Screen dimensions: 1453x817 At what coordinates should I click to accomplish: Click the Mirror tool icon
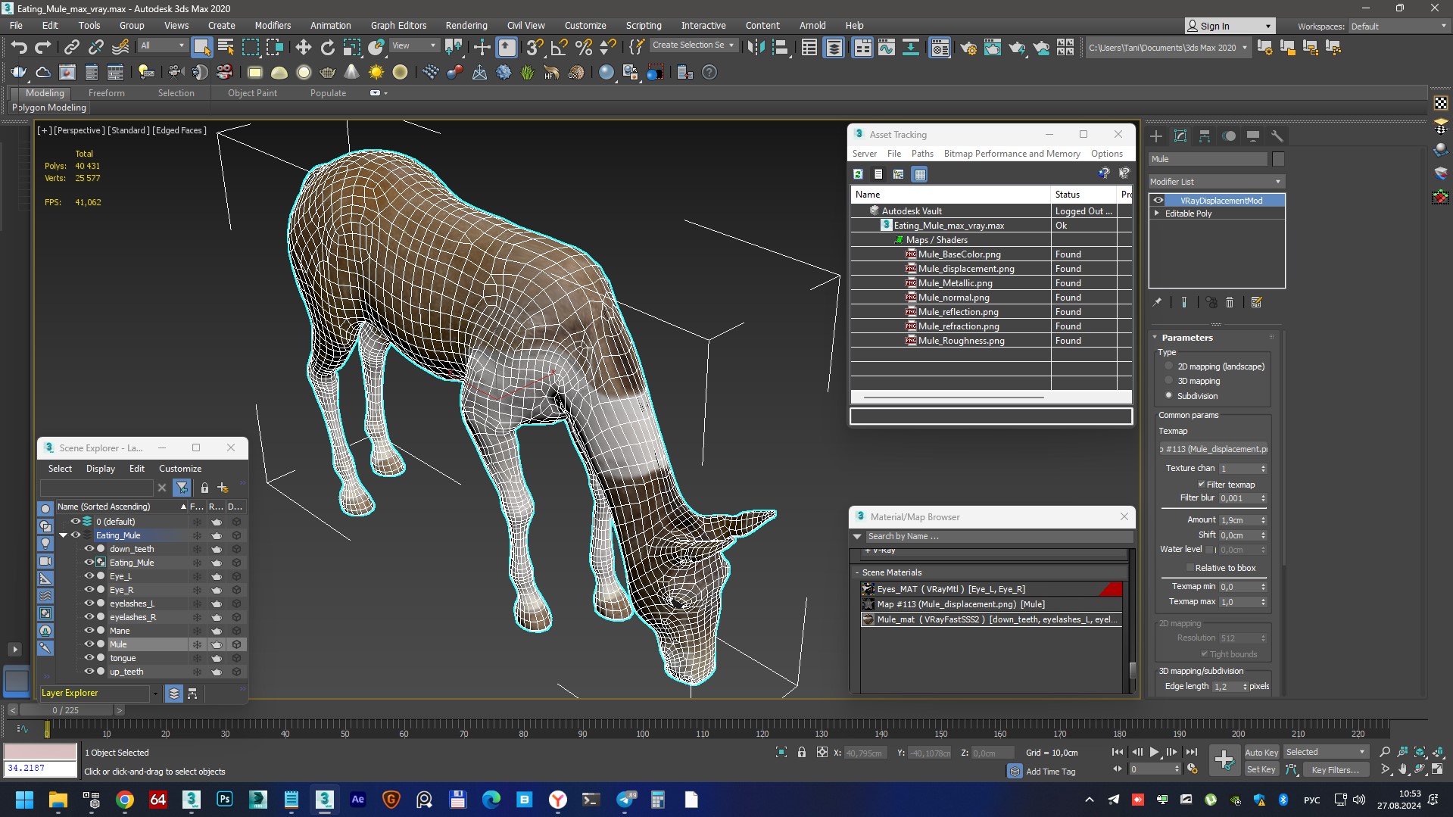click(x=755, y=48)
